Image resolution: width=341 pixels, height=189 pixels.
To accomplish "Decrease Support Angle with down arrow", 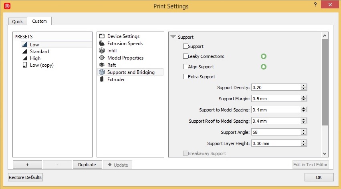I will (304, 133).
